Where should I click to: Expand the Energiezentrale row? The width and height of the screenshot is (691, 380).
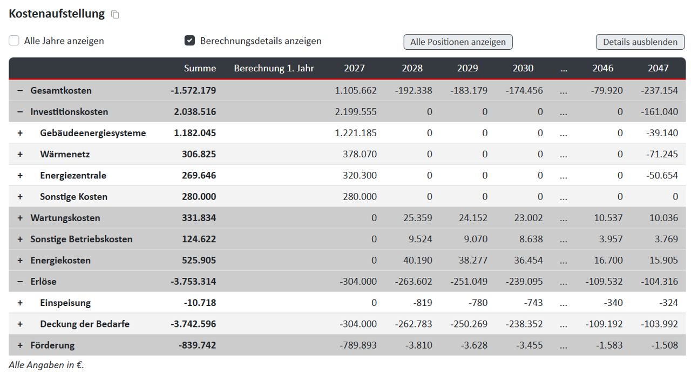point(20,175)
